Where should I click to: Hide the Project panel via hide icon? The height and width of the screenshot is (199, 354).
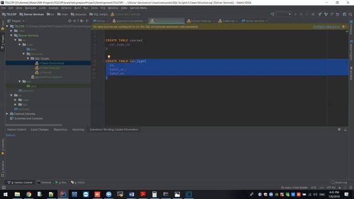pyautogui.click(x=87, y=21)
